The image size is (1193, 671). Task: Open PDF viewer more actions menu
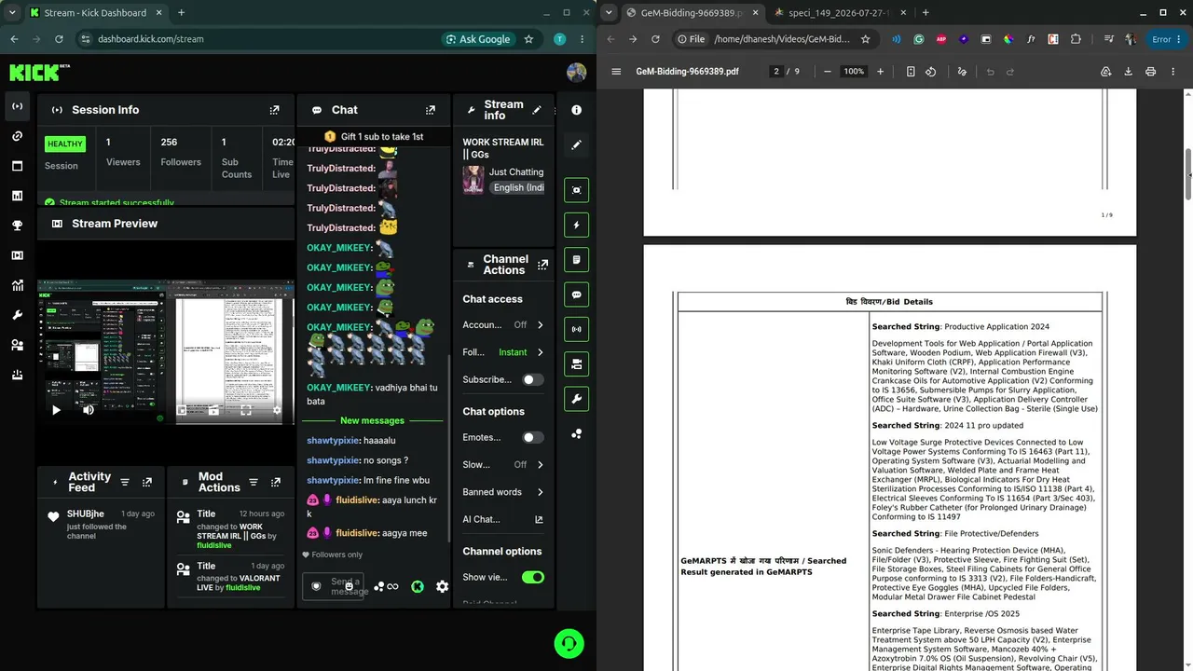1173,72
